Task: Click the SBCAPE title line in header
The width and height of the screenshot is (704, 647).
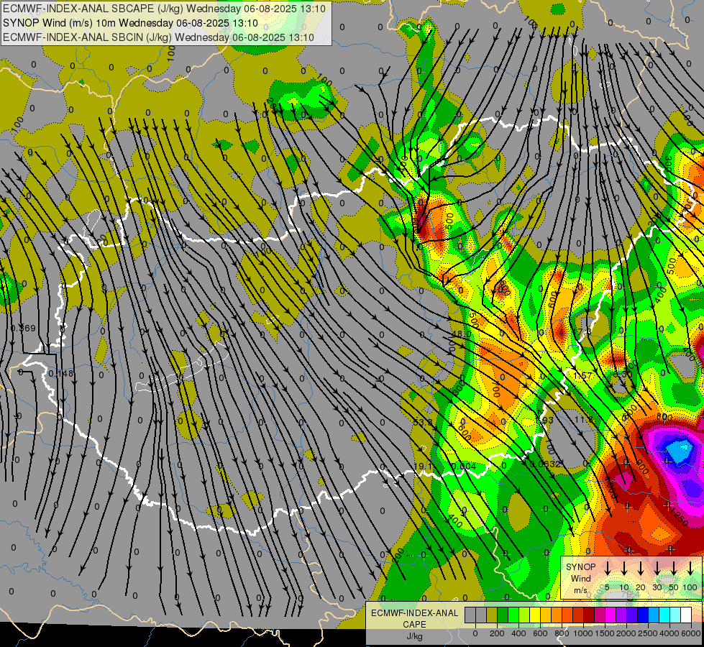Action: click(x=165, y=9)
